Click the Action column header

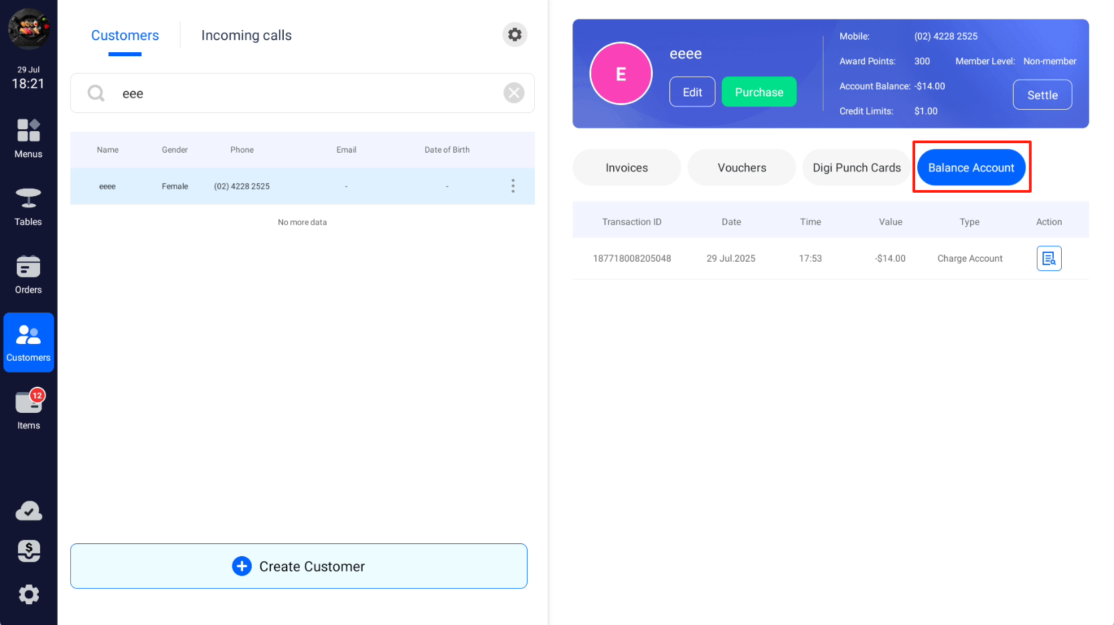pos(1049,221)
